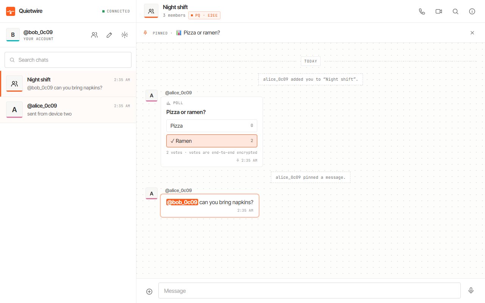This screenshot has width=485, height=303.
Task: Focus the Message input box
Action: pyautogui.click(x=310, y=291)
